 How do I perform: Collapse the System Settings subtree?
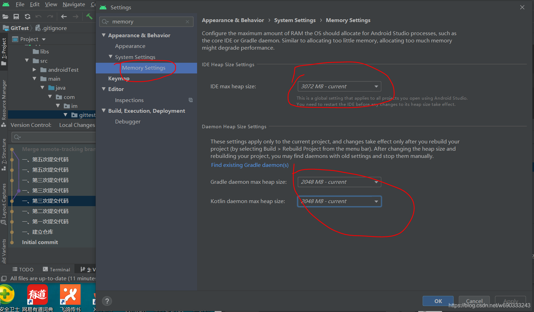[111, 57]
